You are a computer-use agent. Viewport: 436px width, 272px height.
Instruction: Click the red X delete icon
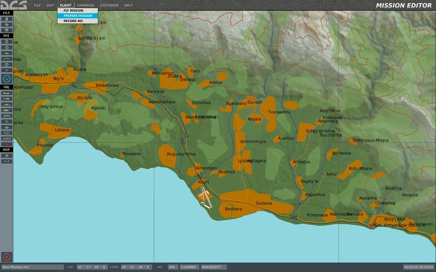7,144
